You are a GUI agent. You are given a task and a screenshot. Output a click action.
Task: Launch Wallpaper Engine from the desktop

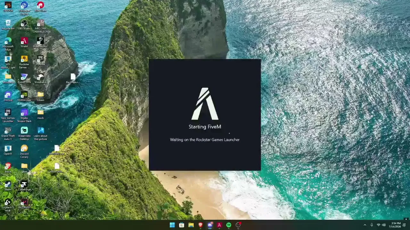(x=24, y=8)
